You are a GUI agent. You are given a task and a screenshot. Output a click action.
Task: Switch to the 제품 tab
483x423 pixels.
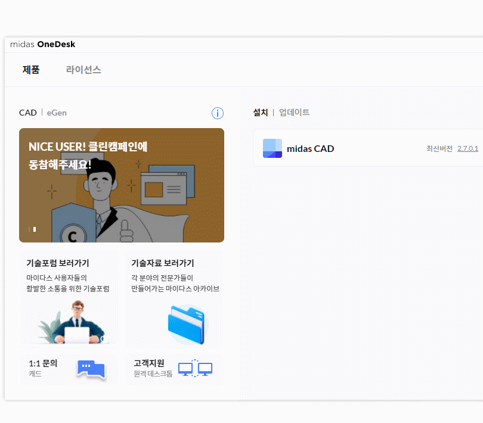[31, 70]
